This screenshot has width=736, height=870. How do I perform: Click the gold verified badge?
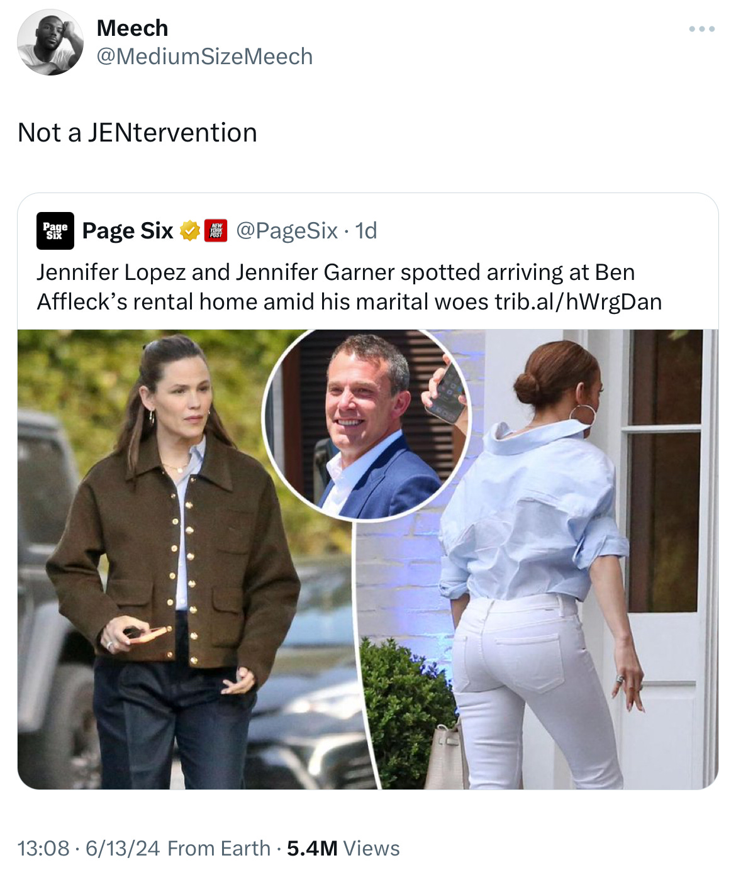[190, 231]
